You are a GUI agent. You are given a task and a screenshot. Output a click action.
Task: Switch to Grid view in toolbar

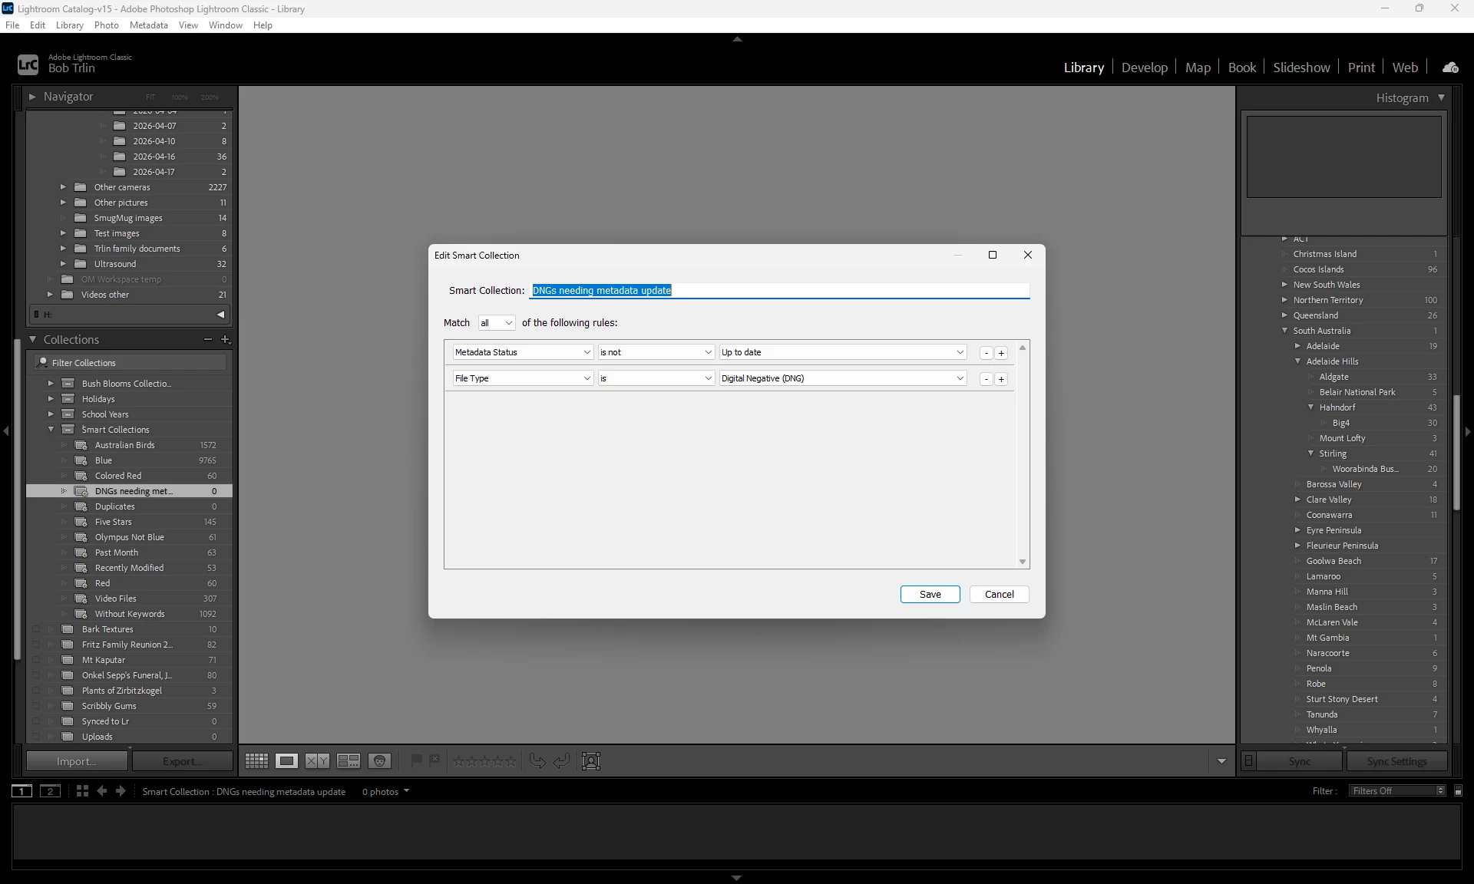[x=256, y=761]
